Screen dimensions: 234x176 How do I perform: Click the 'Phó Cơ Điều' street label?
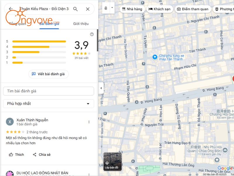221,40
